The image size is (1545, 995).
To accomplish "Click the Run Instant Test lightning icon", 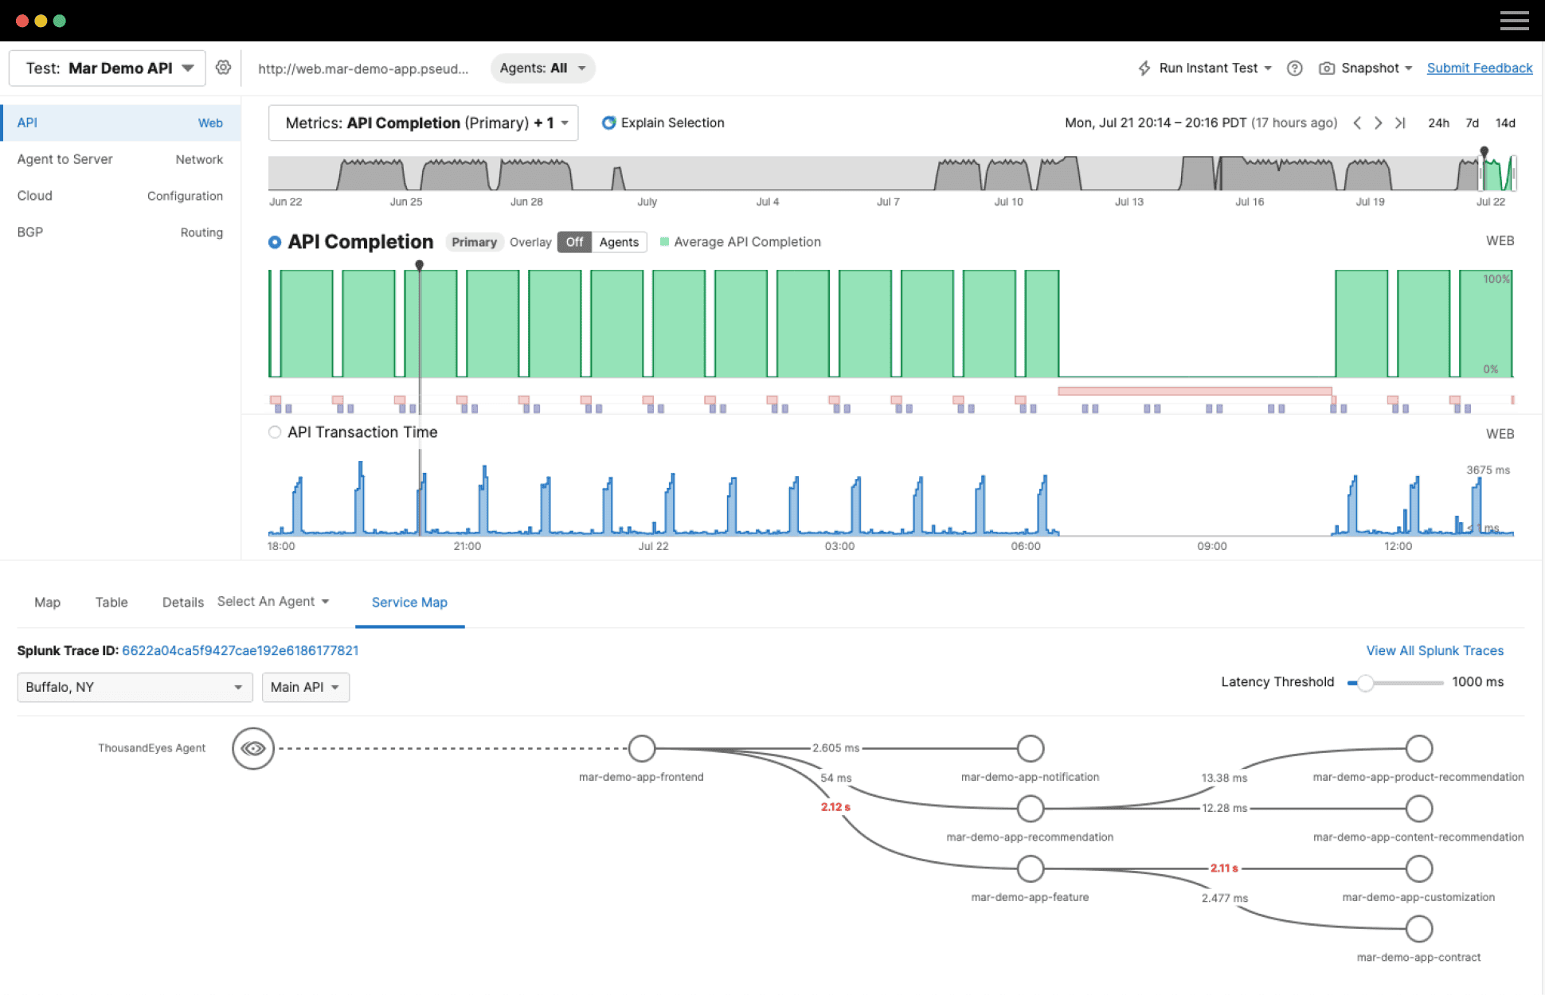I will click(x=1144, y=68).
